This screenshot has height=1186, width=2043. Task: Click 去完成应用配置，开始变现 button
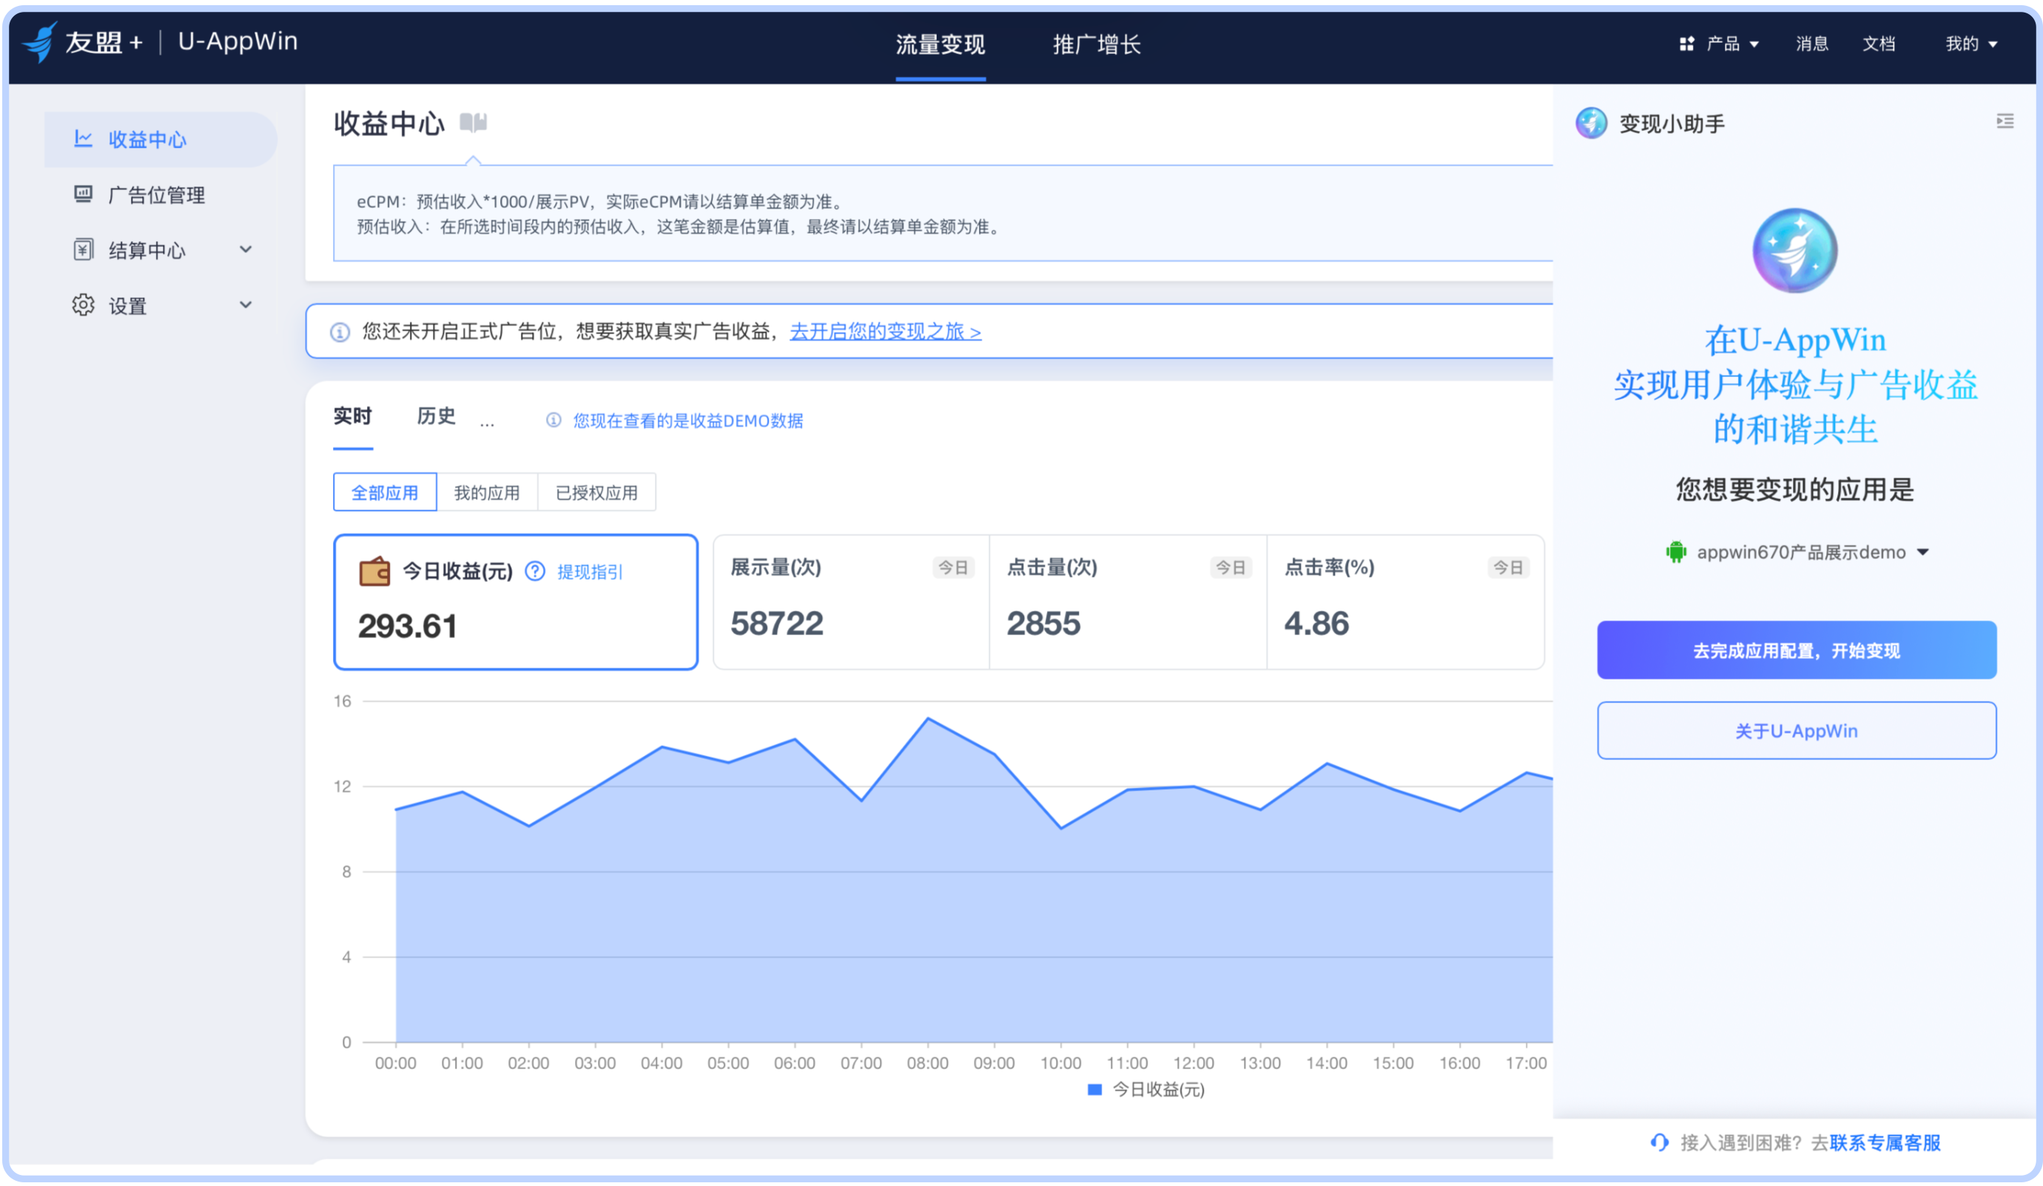(x=1796, y=651)
